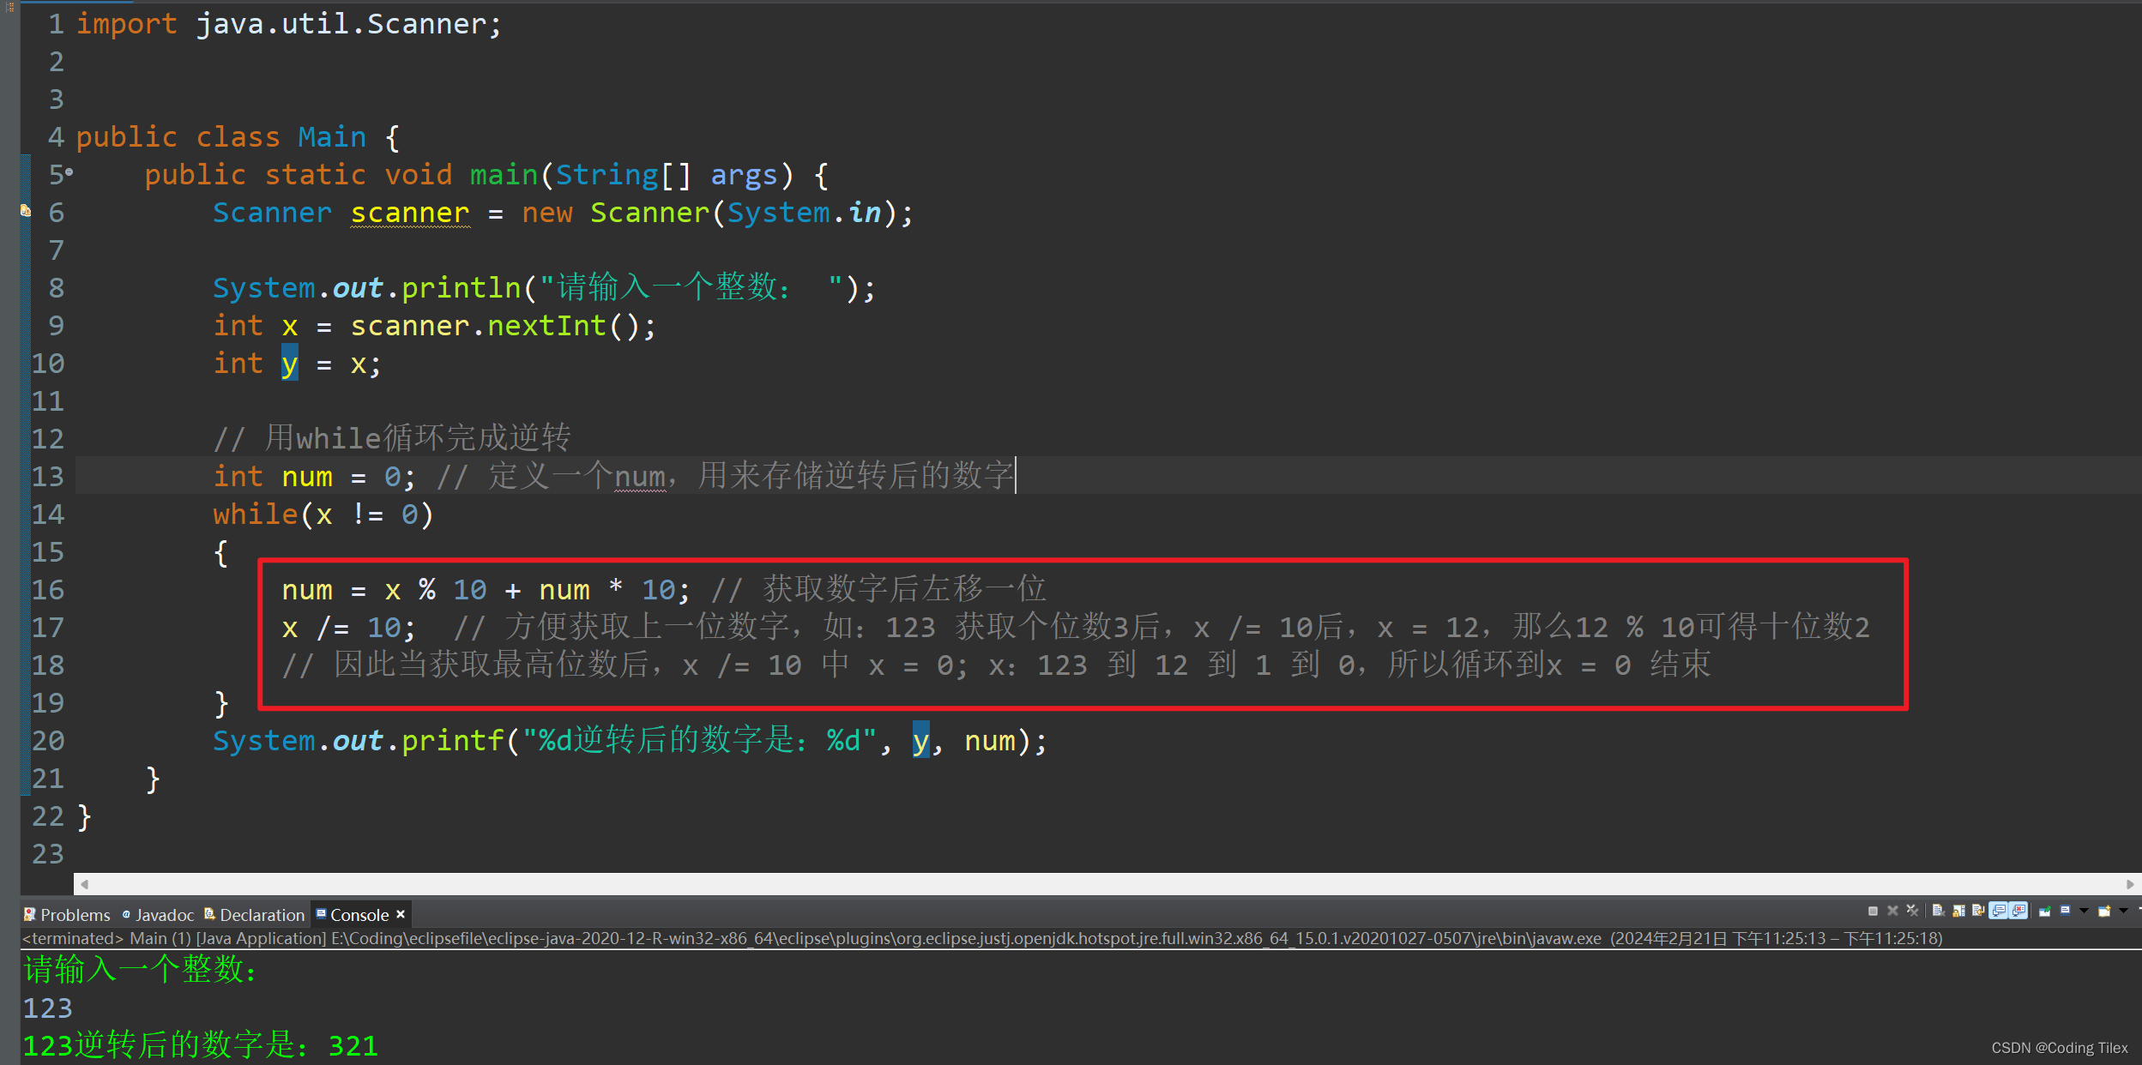Open the Open Console dropdown arrow
The height and width of the screenshot is (1065, 2142).
(x=2123, y=911)
